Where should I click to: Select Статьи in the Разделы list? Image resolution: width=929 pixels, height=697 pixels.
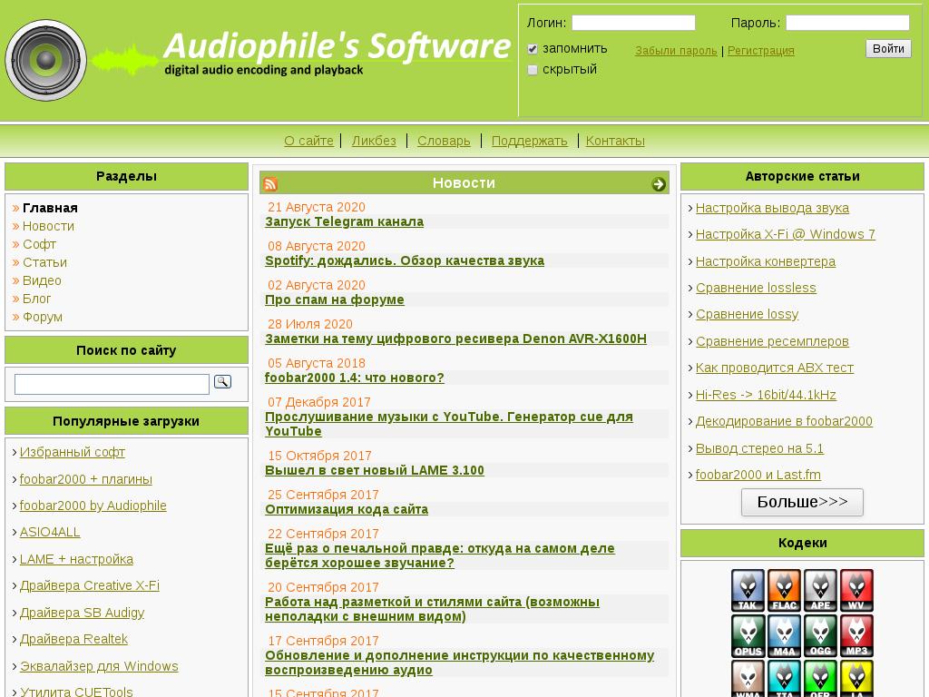pos(44,262)
